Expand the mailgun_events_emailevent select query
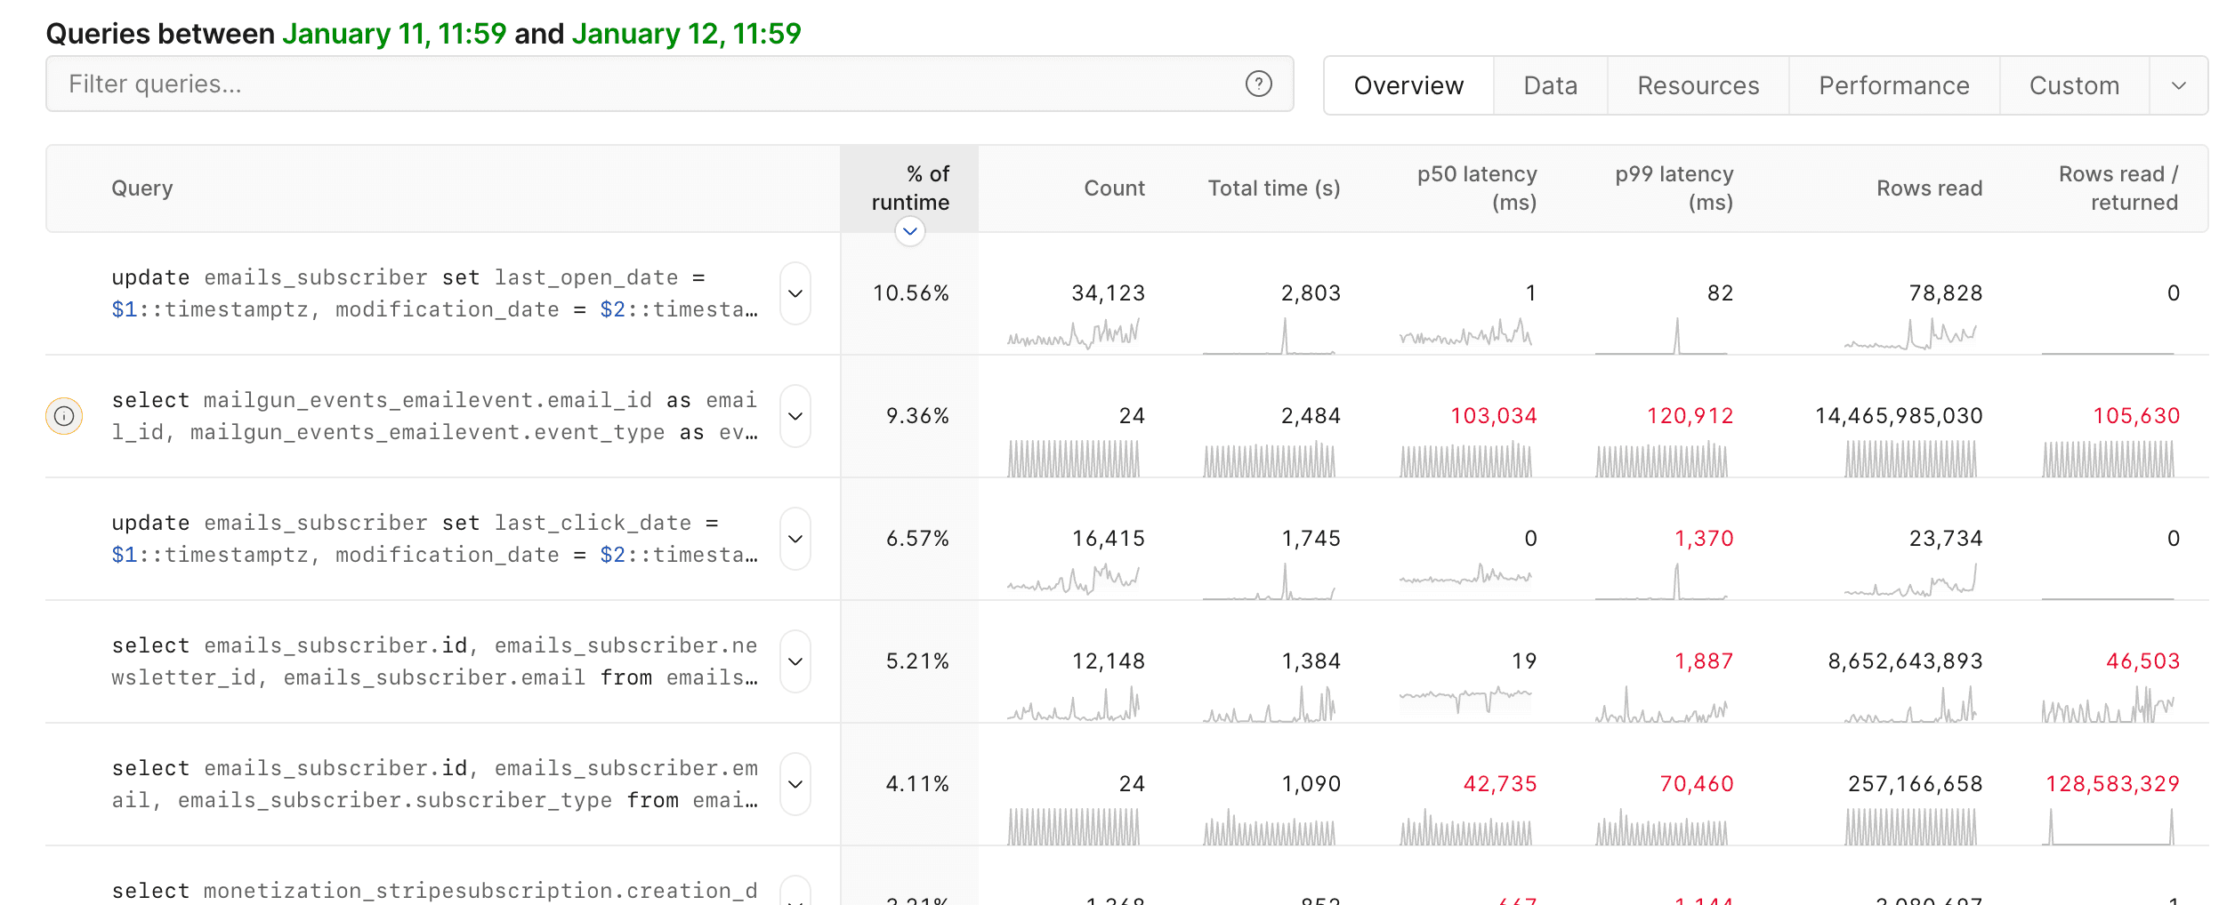 pos(795,415)
